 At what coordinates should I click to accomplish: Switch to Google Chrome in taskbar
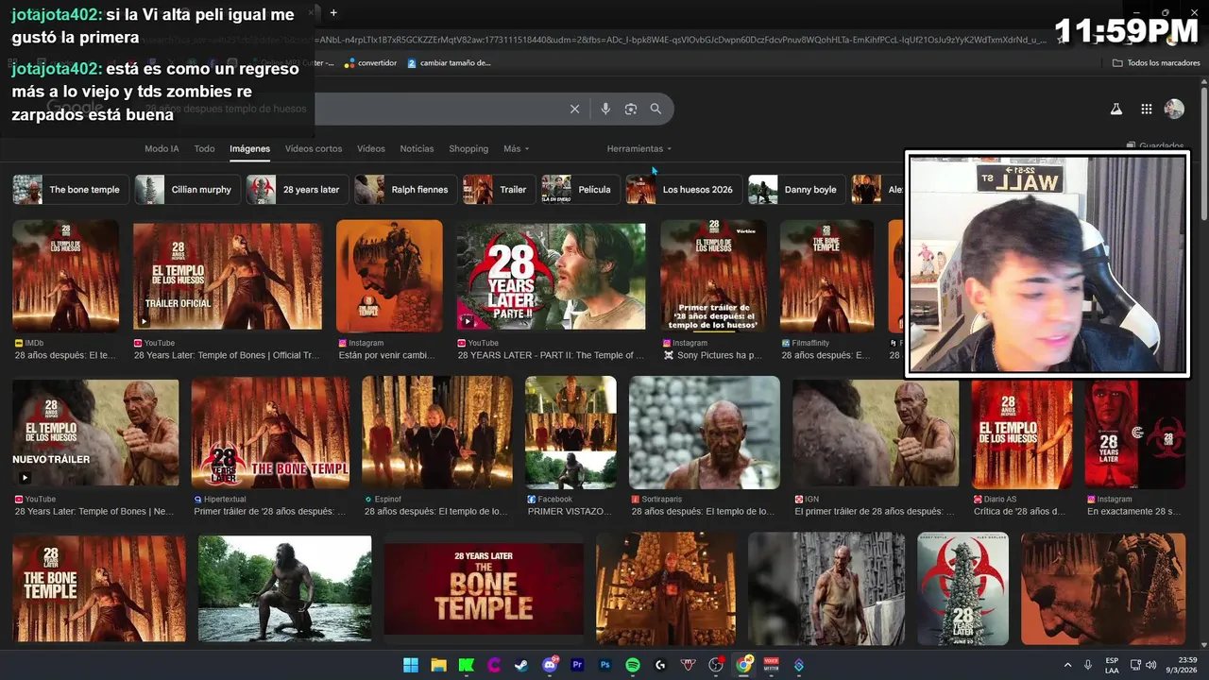click(x=744, y=665)
